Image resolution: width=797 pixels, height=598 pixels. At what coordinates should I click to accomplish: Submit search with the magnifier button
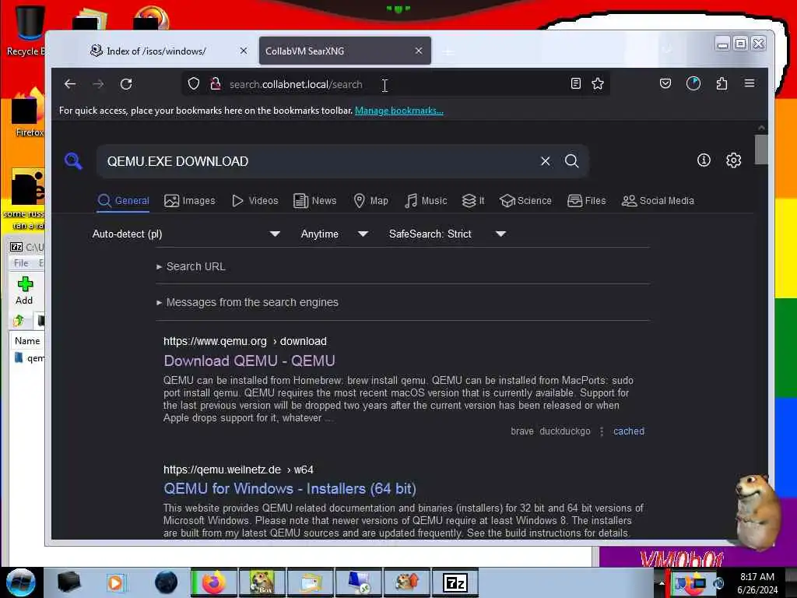coord(572,161)
